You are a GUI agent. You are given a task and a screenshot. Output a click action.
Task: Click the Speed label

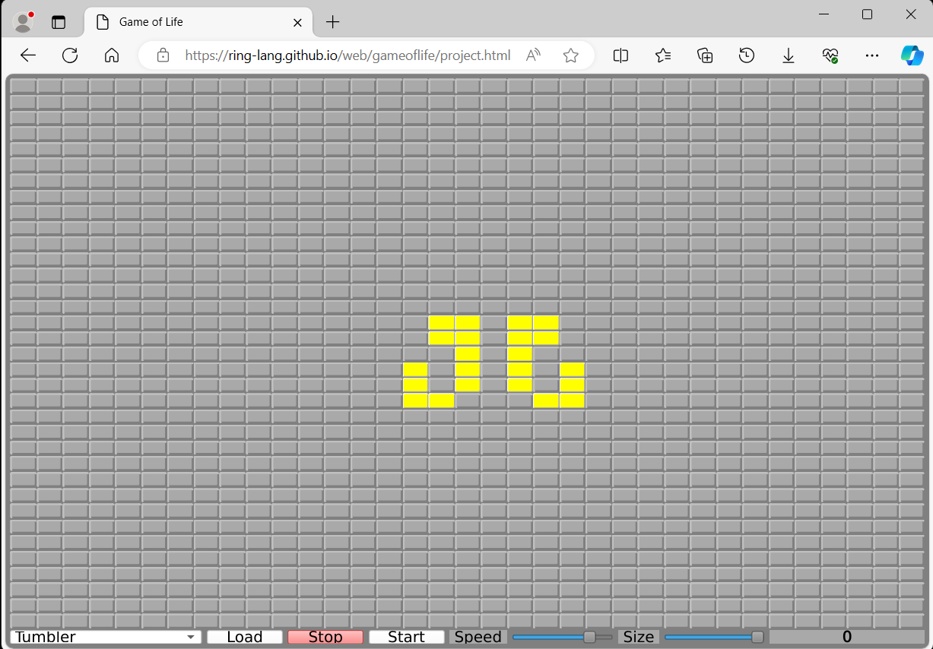click(x=478, y=637)
